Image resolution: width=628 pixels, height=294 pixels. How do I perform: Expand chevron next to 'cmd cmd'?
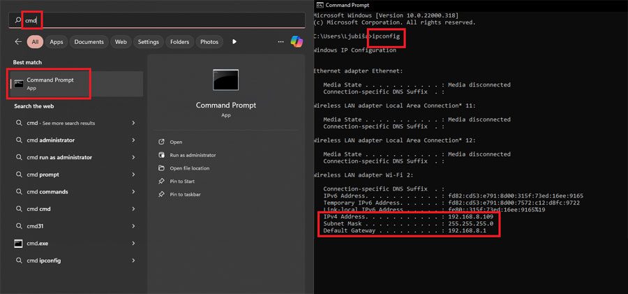coord(133,209)
